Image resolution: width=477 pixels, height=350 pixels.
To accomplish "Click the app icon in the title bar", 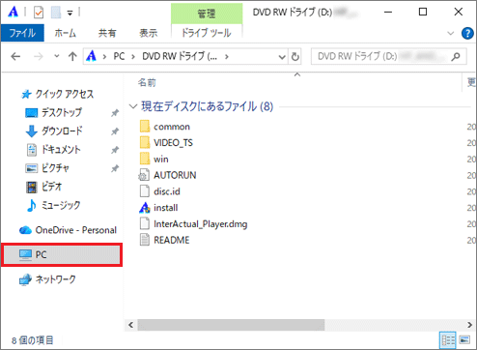I will tap(13, 13).
